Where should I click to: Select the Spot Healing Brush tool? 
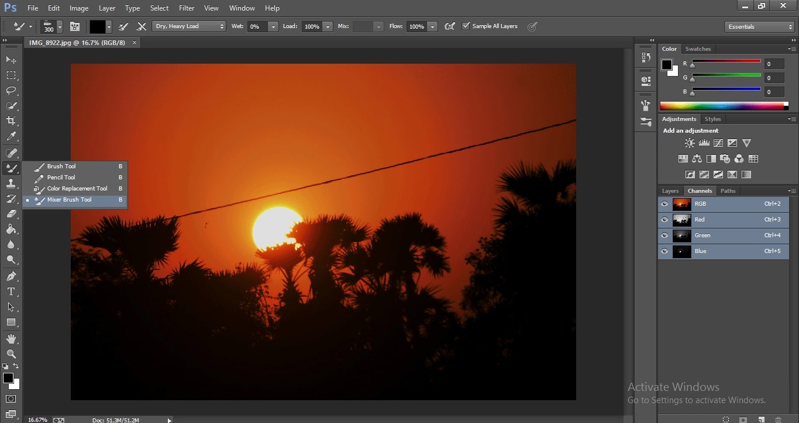click(11, 153)
